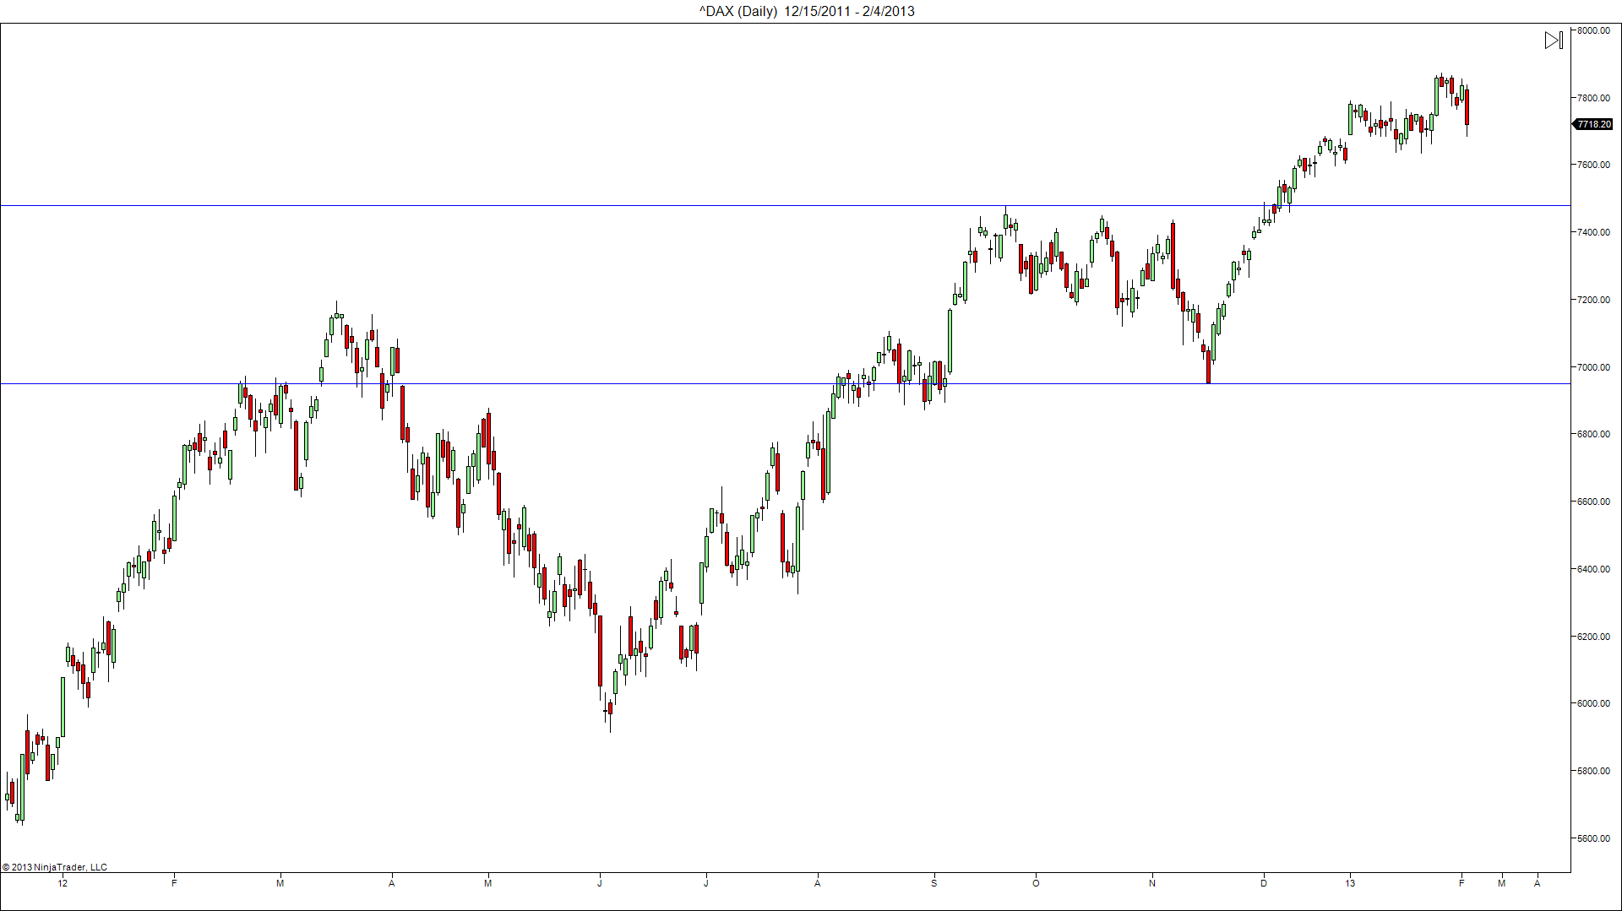Click the 7600.00 price axis label
This screenshot has width=1622, height=911.
tap(1593, 165)
